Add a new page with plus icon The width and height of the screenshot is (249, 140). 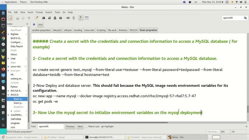(x=34, y=24)
